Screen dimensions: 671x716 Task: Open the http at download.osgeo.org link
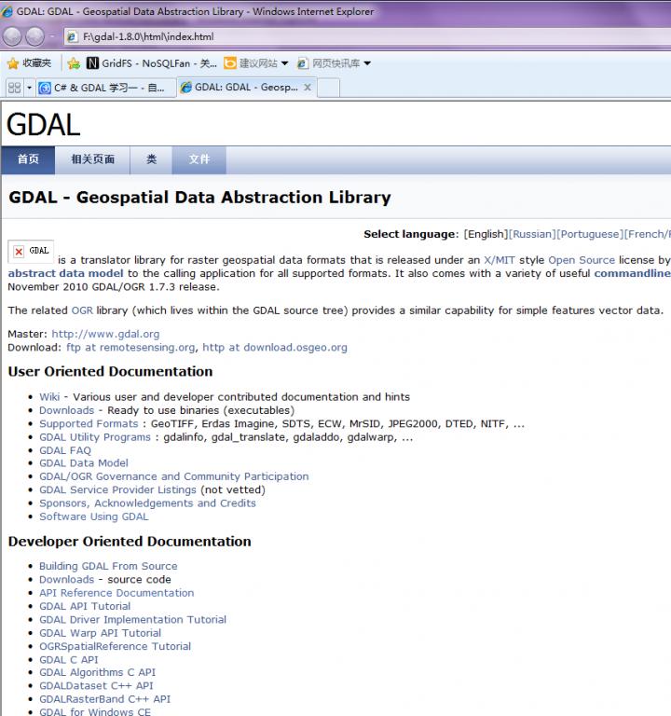275,348
